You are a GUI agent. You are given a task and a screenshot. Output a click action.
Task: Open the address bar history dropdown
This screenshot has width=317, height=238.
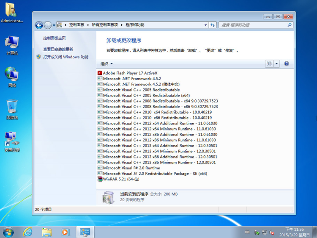[x=205, y=25]
